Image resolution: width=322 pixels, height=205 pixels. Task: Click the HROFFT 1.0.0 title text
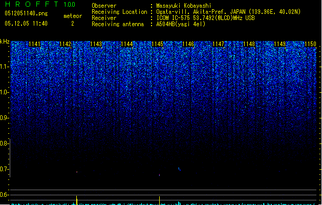(x=40, y=4)
